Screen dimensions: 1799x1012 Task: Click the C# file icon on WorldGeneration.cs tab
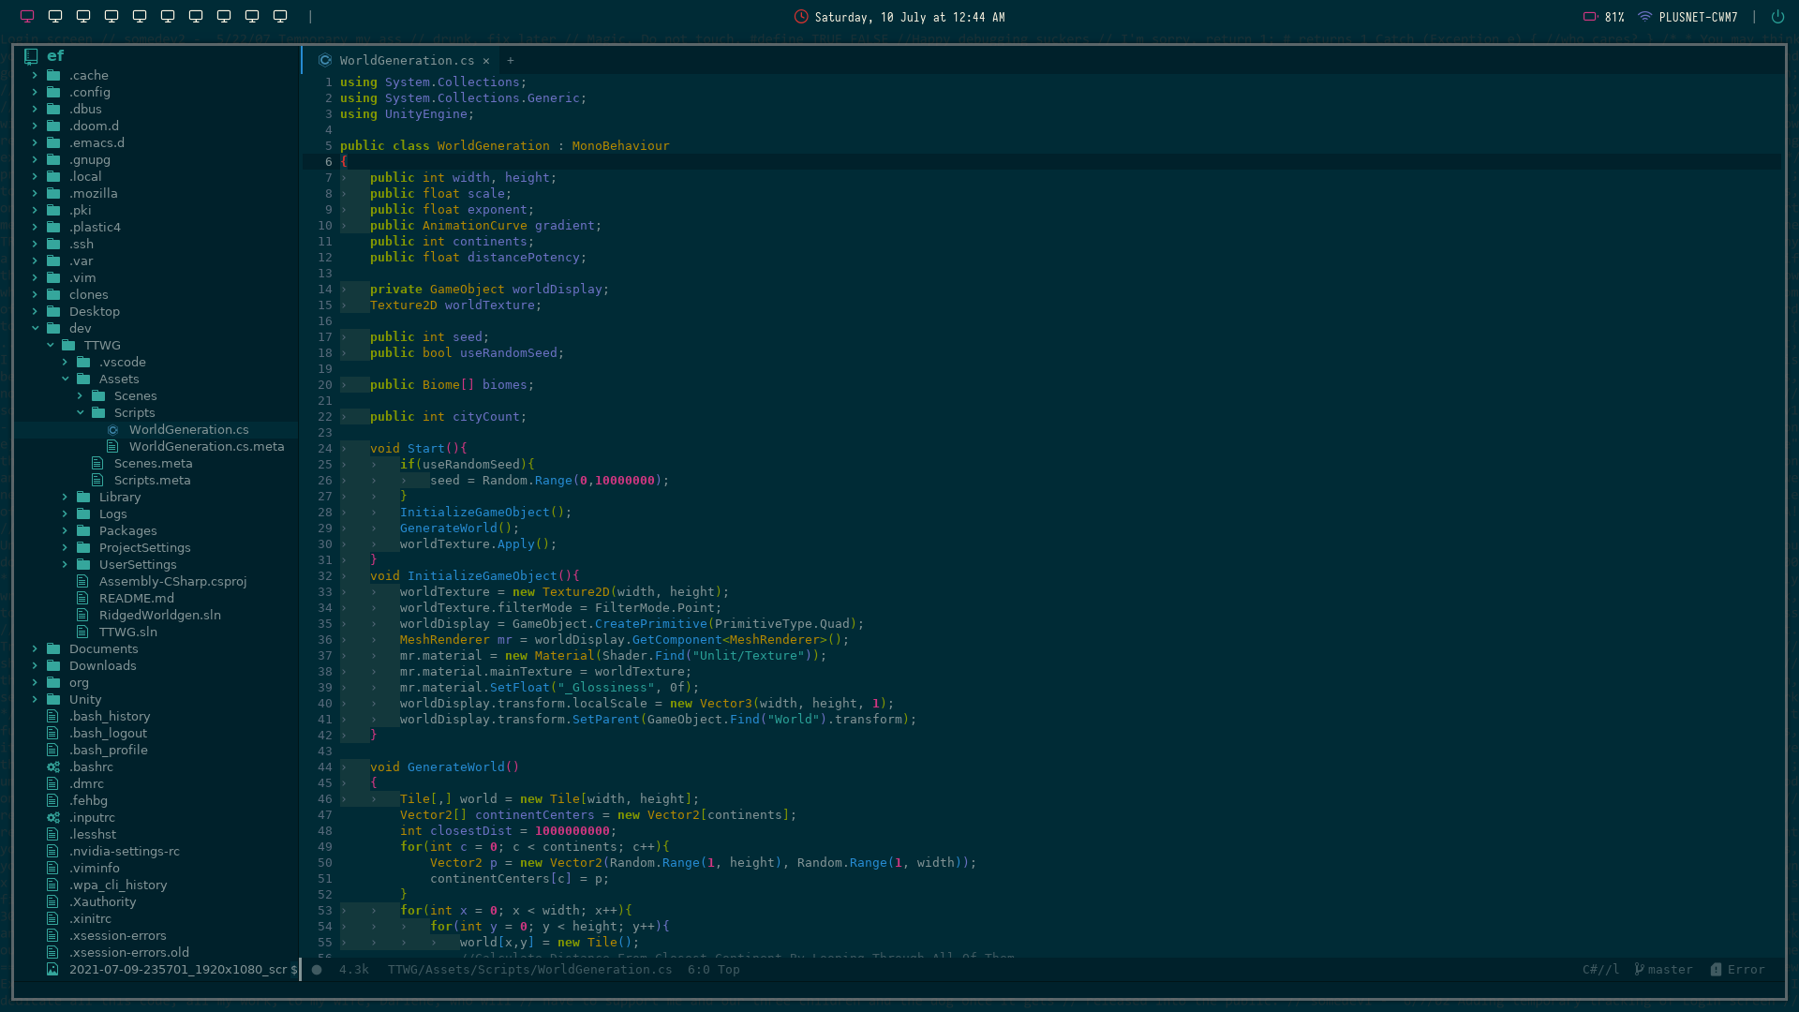tap(325, 60)
